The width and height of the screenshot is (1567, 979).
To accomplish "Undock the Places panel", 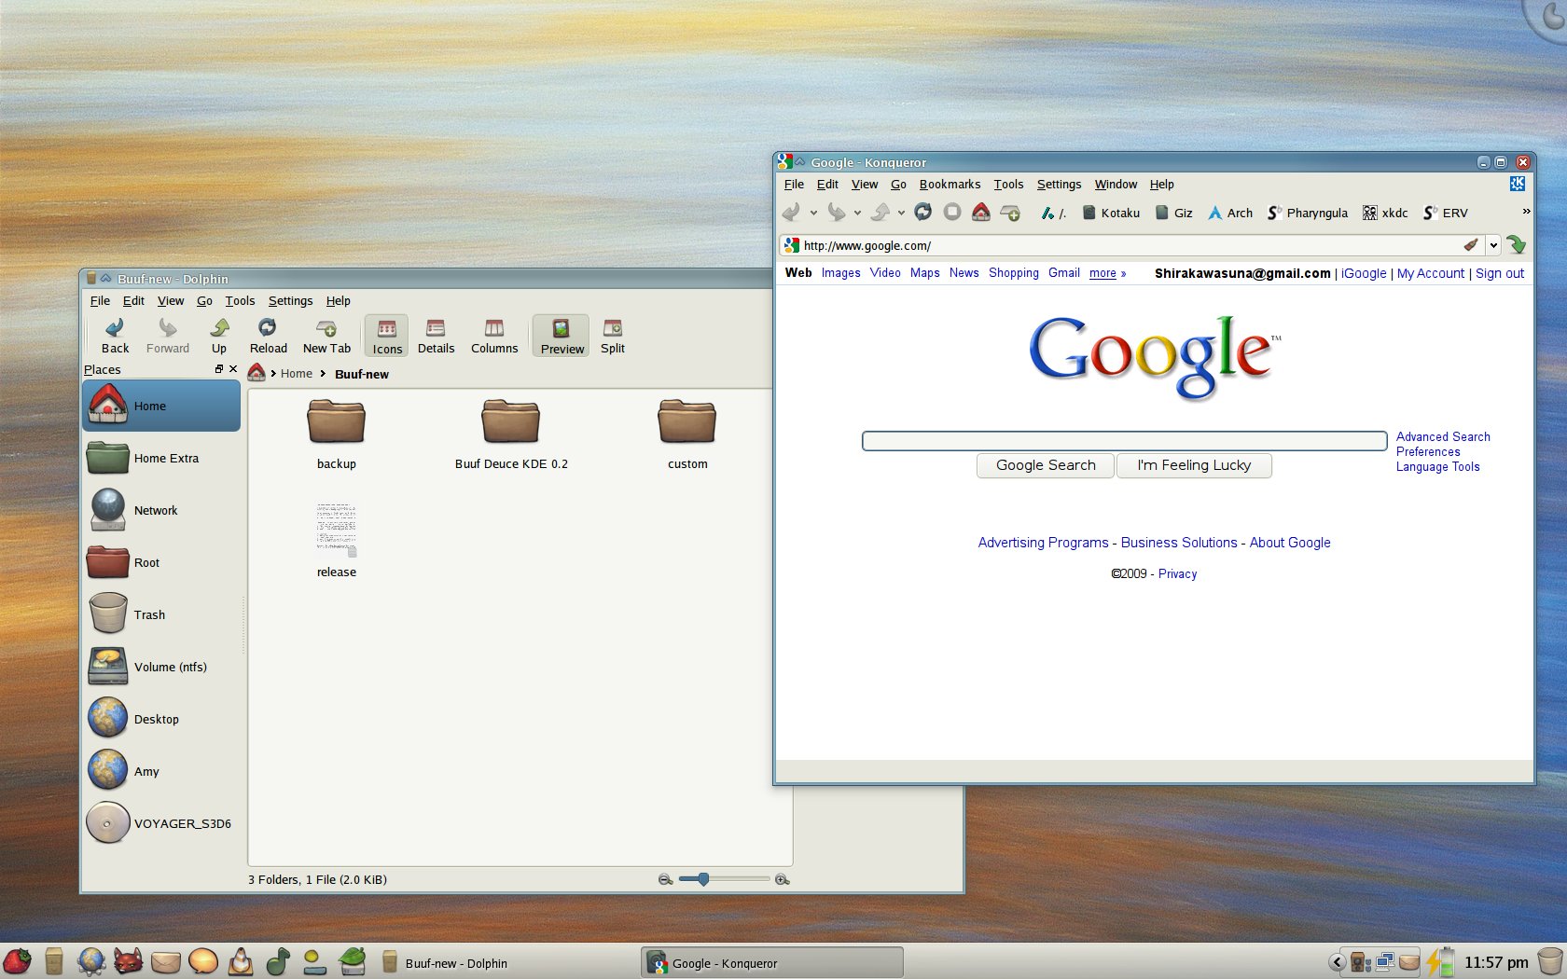I will [219, 369].
